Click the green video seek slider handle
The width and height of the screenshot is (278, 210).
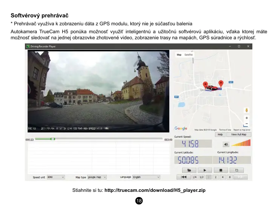coord(53,139)
